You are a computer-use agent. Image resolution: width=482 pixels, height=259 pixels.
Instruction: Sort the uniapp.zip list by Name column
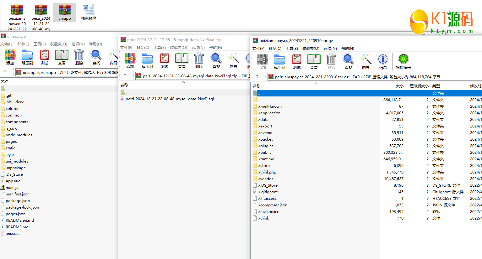pos(4,81)
